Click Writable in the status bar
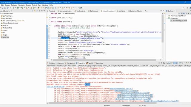Viewport: 191px width, 107px height. pos(107,106)
